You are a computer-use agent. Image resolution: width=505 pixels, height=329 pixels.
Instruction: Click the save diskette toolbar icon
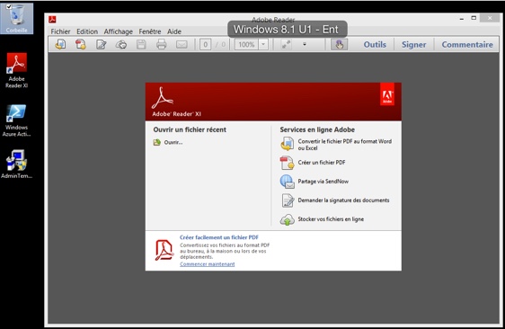(141, 44)
